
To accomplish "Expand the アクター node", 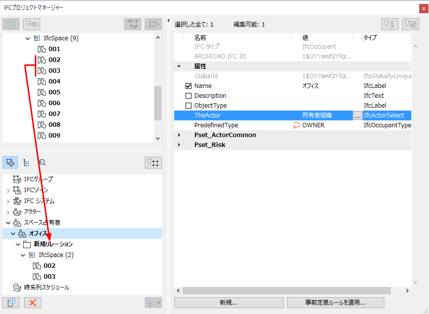I will [8, 212].
